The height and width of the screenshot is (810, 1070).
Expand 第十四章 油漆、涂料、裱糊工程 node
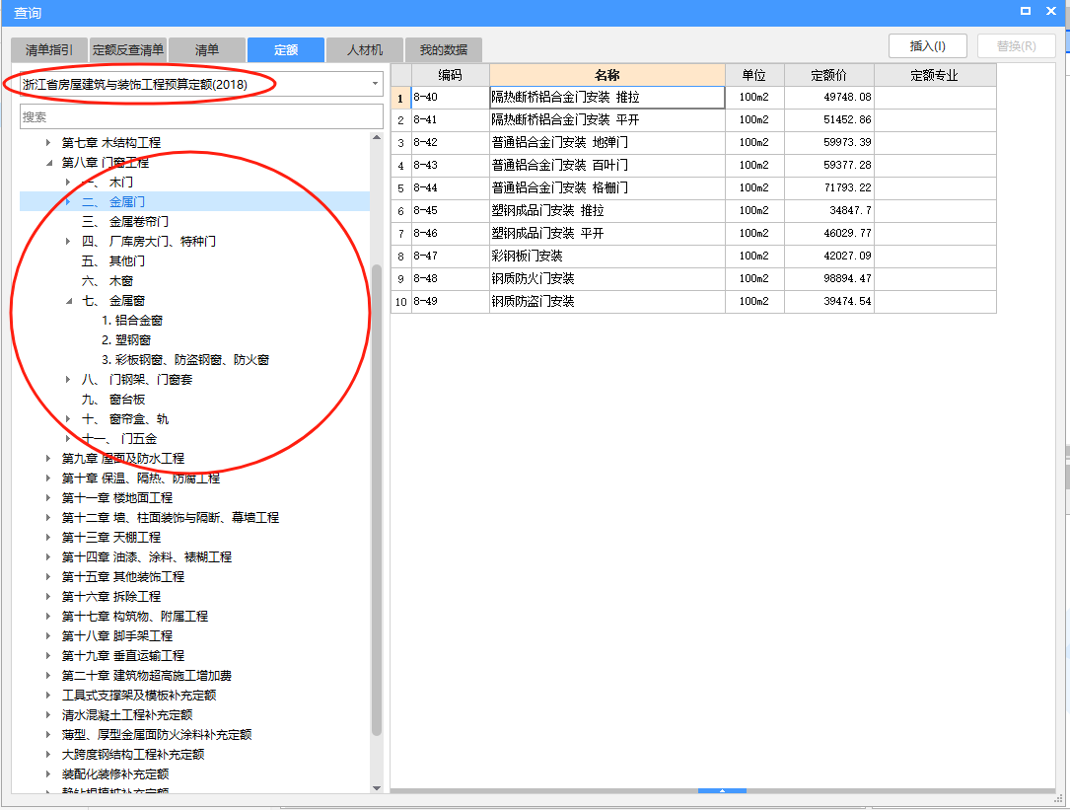(x=47, y=557)
